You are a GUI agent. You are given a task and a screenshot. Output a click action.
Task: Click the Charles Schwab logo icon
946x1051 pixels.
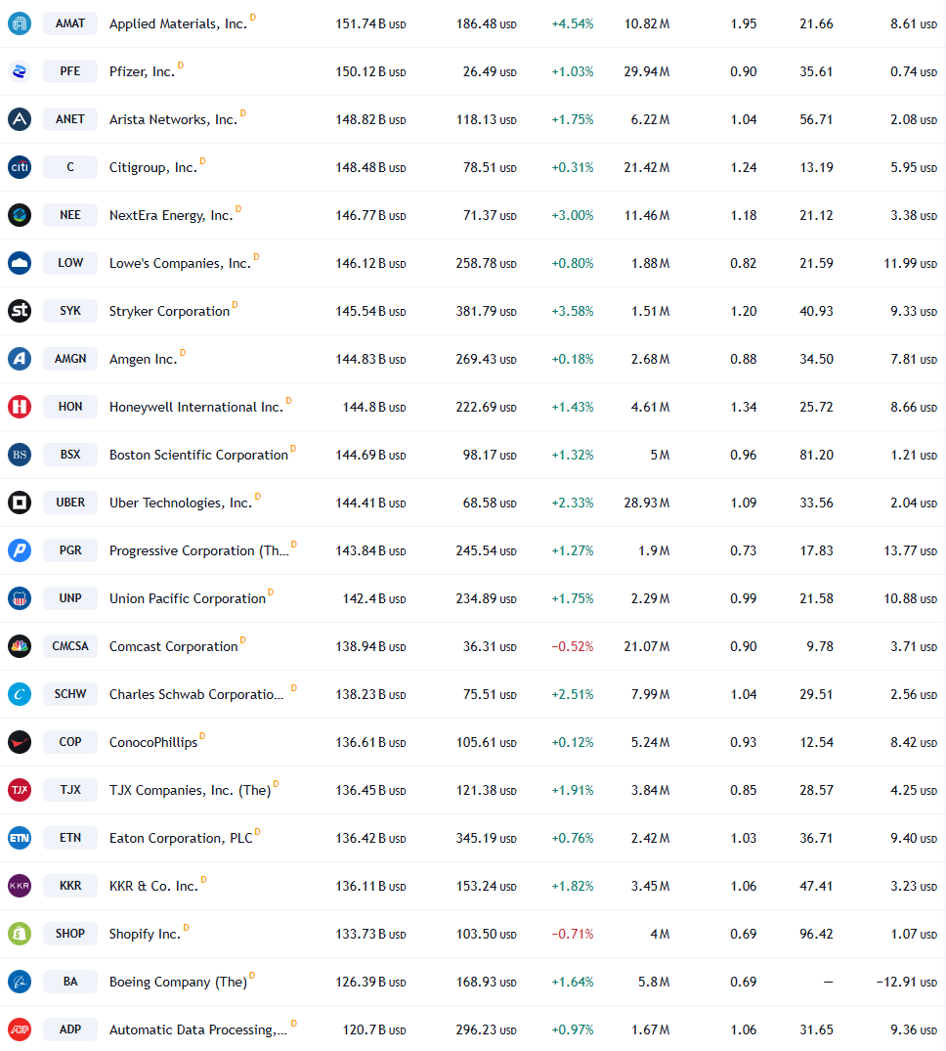coord(20,694)
